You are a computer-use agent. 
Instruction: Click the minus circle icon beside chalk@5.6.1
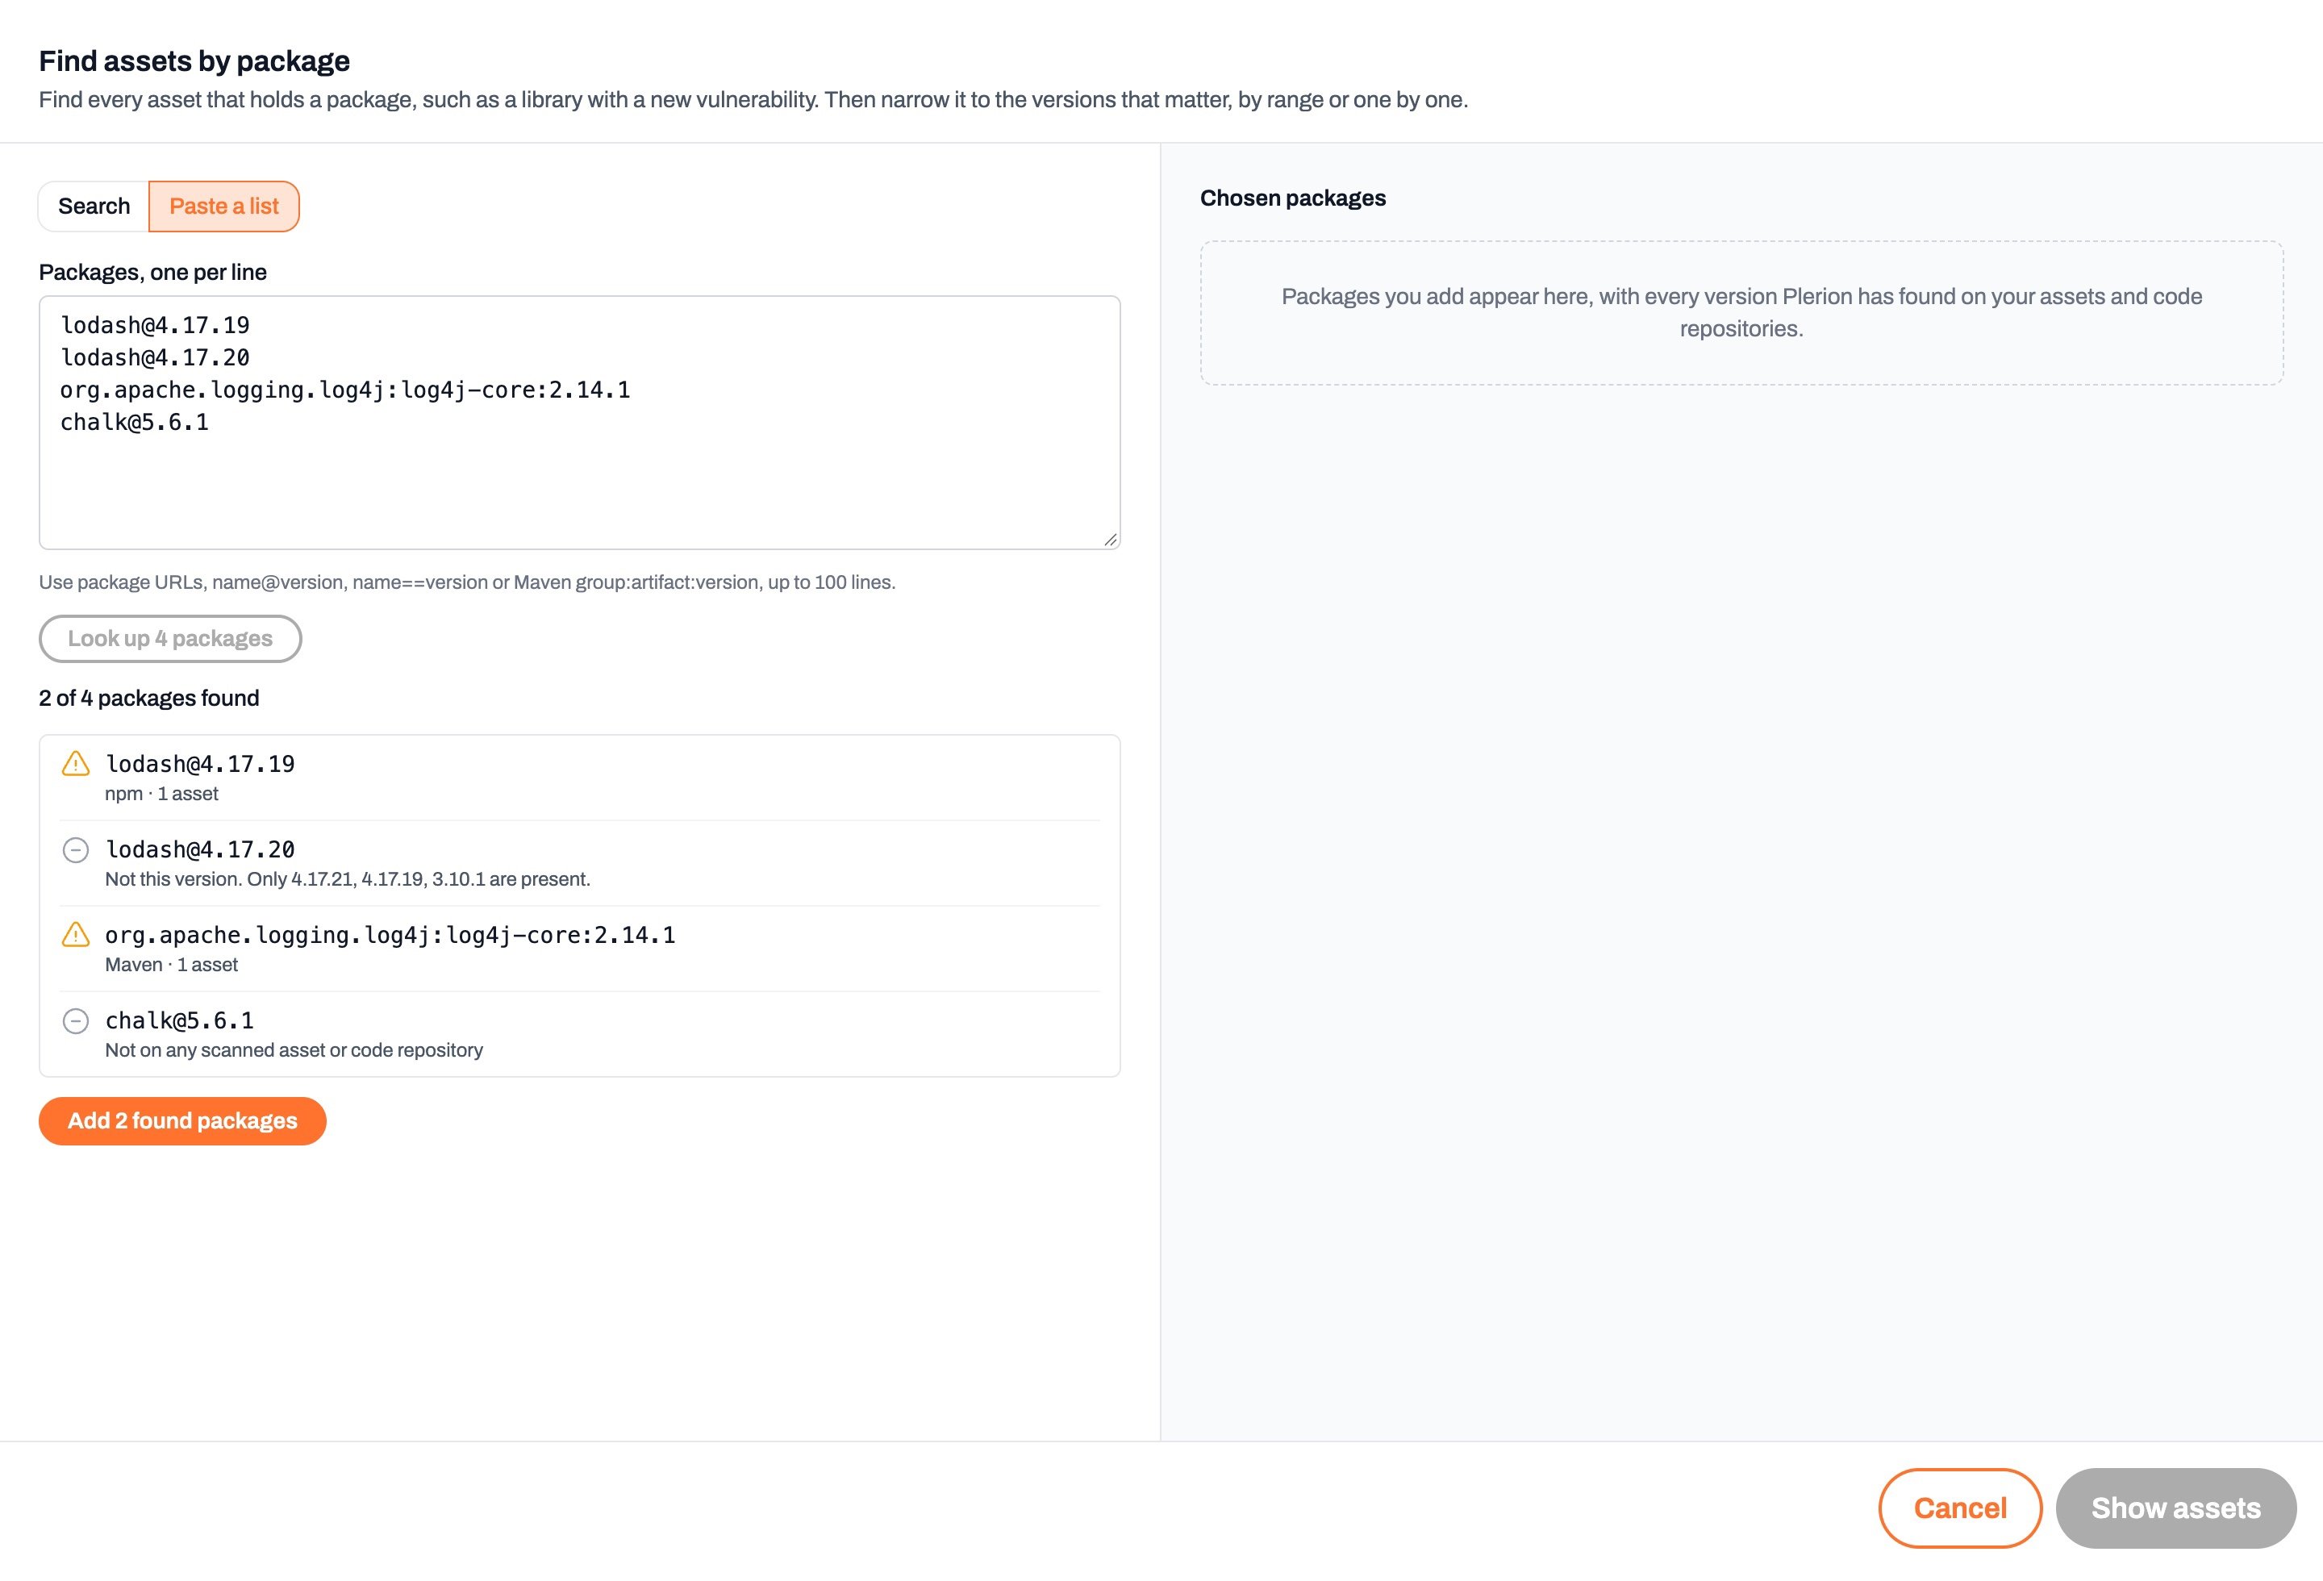pyautogui.click(x=76, y=1020)
